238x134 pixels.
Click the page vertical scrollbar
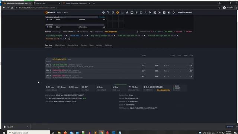click(x=237, y=67)
